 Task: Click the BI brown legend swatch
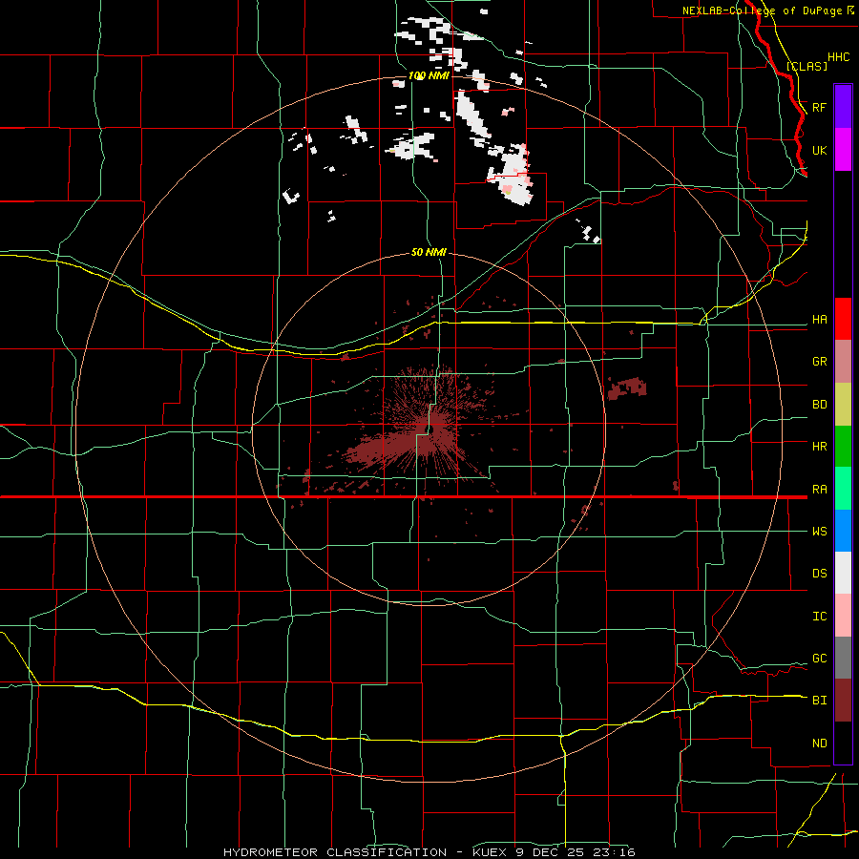(x=843, y=701)
